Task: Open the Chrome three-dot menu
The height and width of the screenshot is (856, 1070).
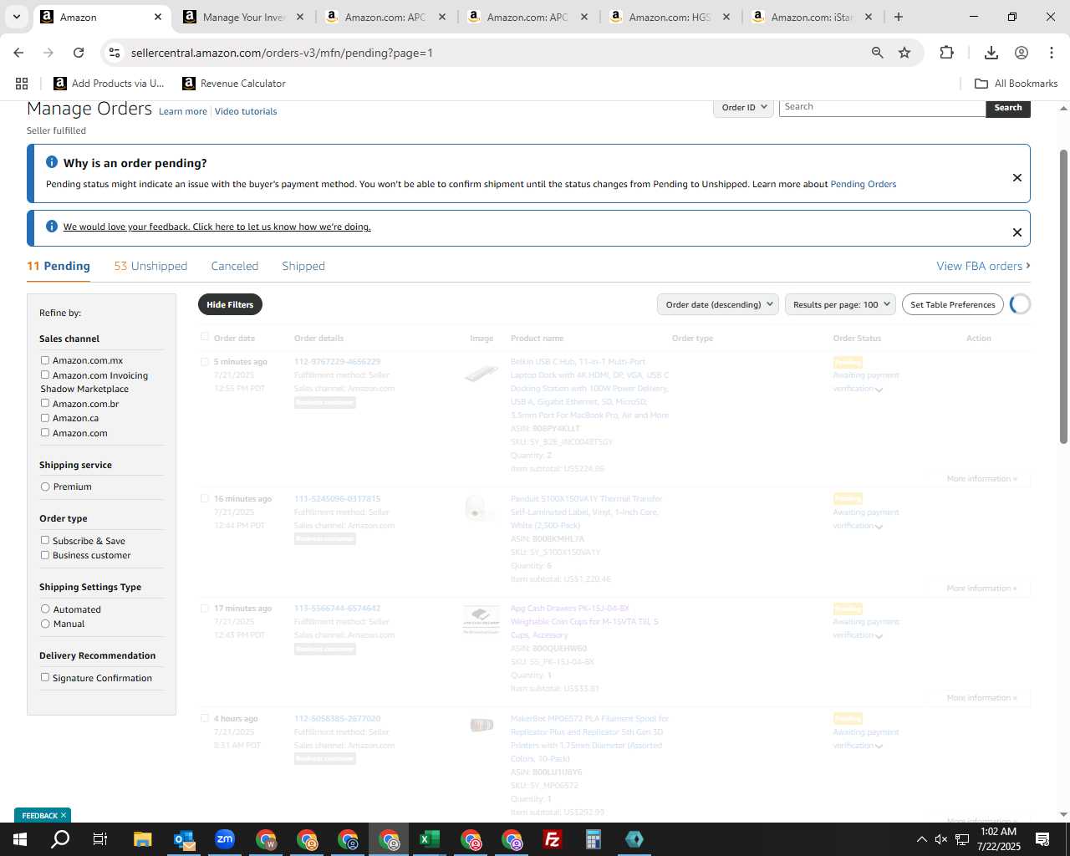Action: [1052, 53]
